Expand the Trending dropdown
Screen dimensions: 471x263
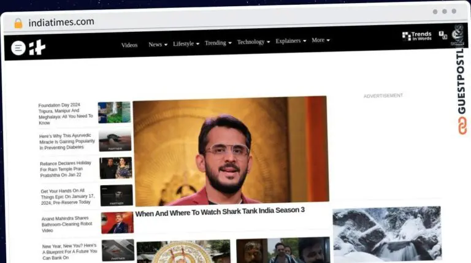point(218,43)
